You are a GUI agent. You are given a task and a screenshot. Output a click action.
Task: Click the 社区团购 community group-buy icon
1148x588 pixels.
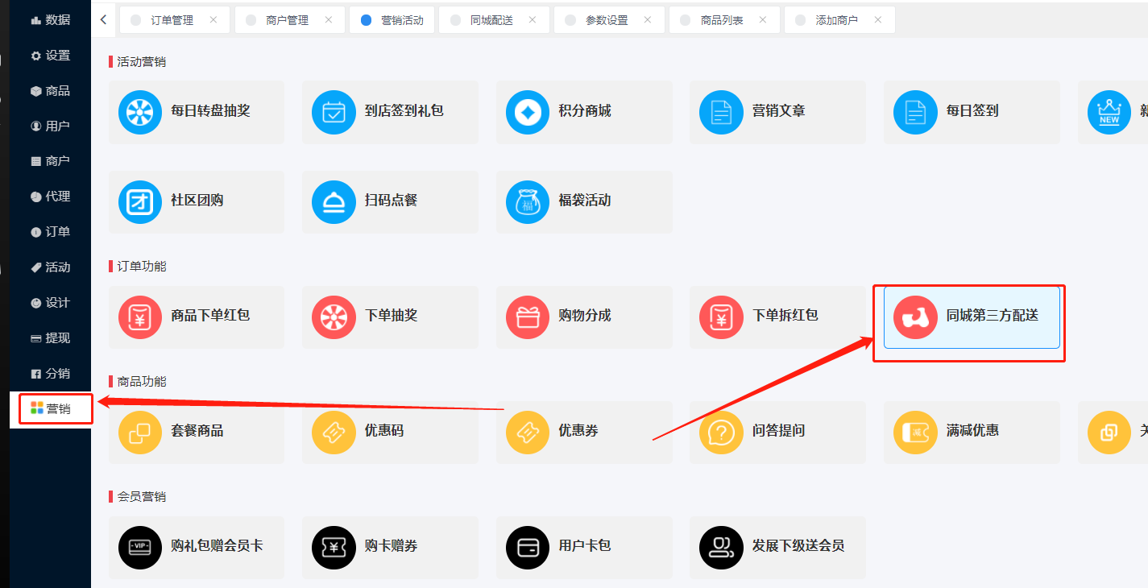197,201
